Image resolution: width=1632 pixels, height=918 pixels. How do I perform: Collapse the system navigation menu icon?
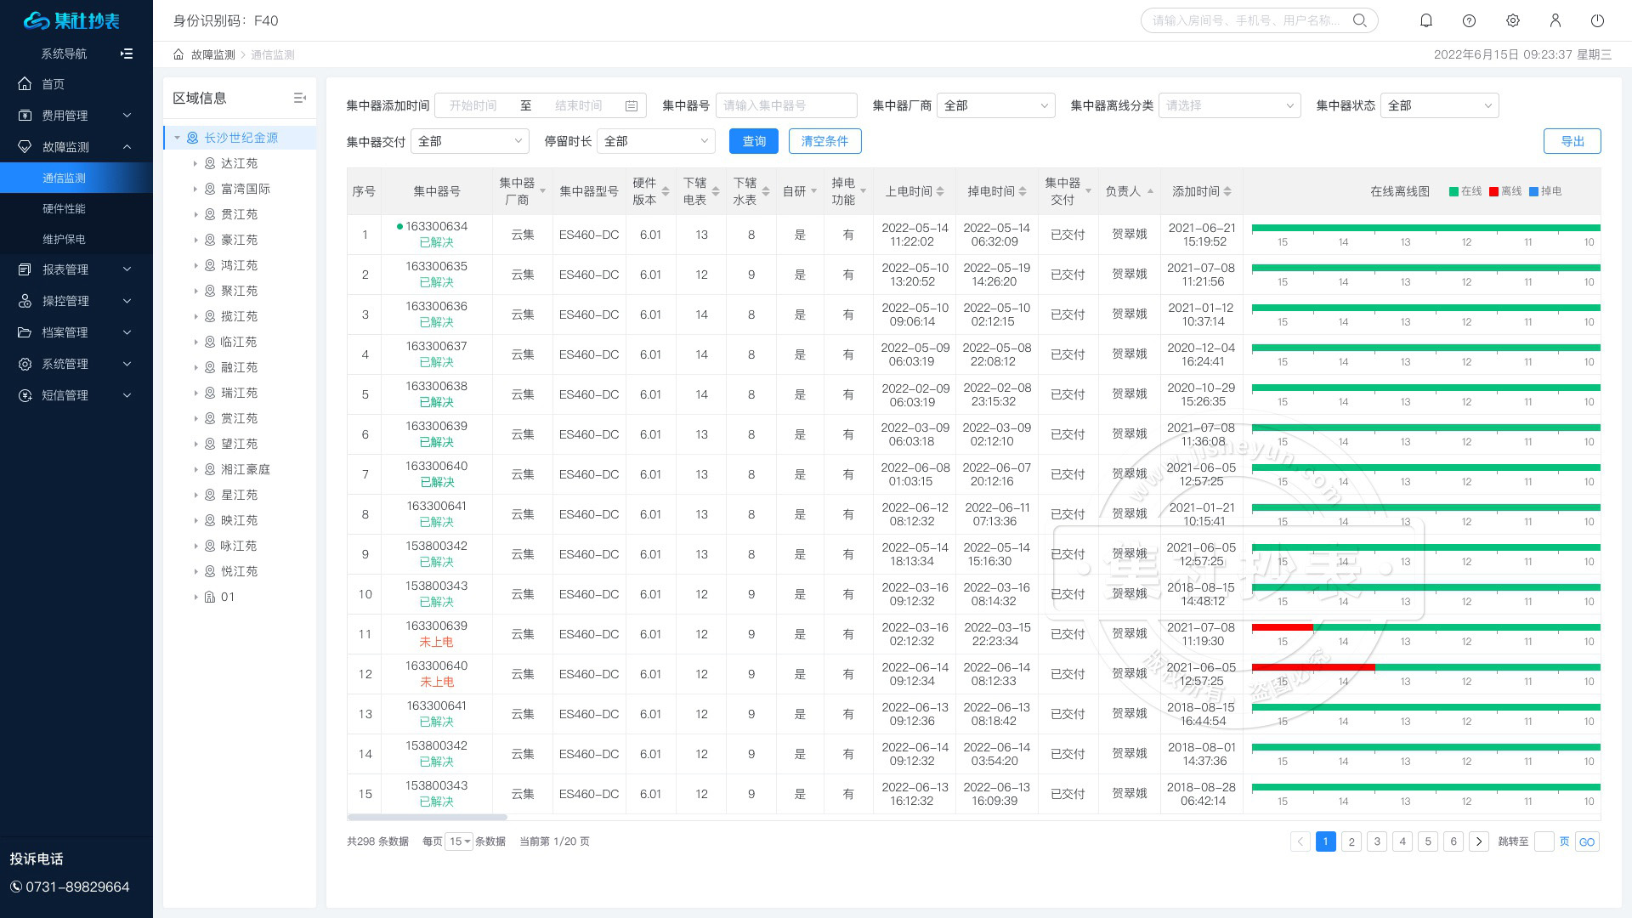127,54
